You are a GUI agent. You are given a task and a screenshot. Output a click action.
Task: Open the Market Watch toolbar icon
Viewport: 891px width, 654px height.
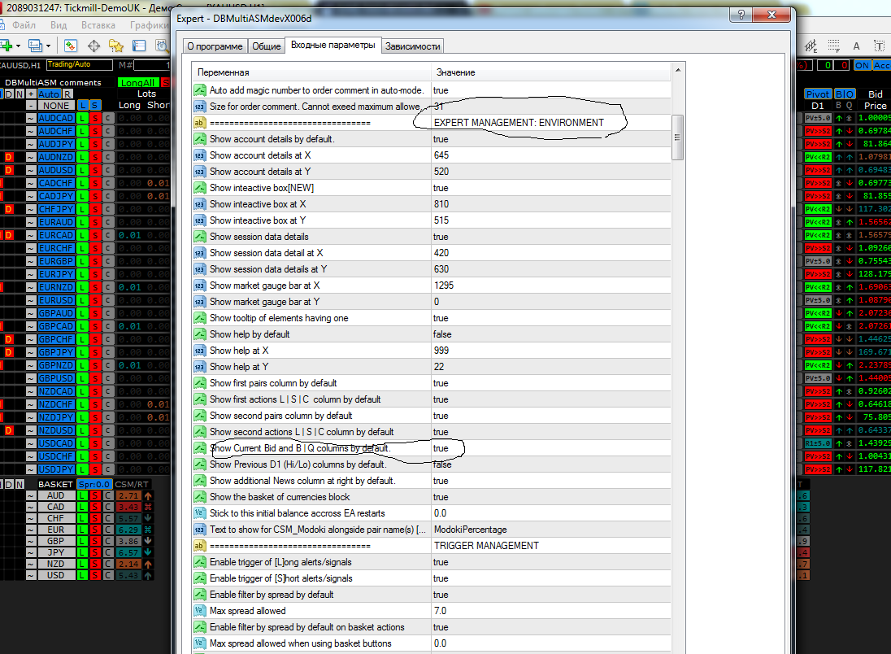point(71,46)
